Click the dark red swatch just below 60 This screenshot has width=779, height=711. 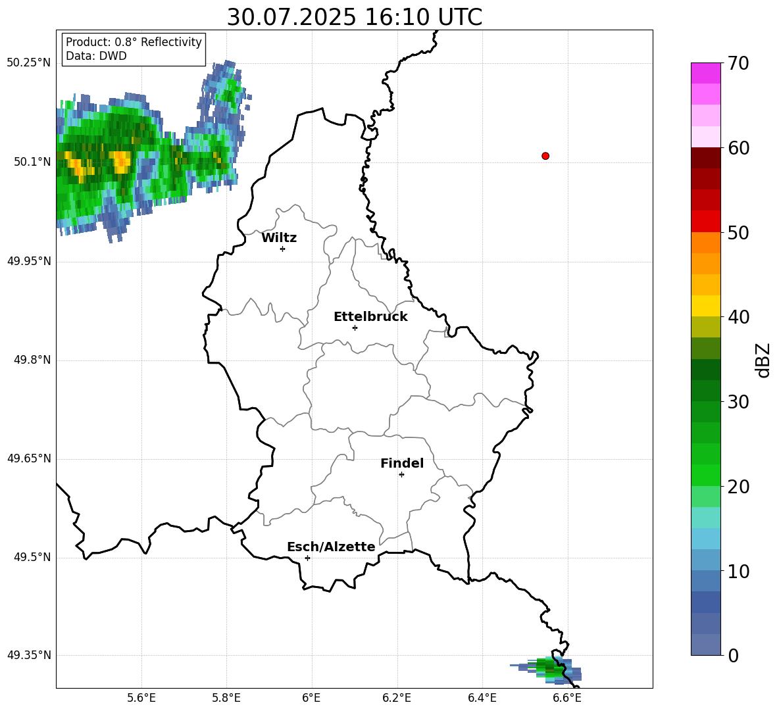coord(705,158)
